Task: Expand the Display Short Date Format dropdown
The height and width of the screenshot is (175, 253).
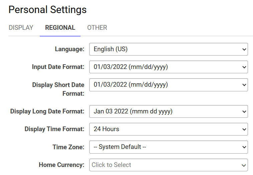Action: [168, 85]
